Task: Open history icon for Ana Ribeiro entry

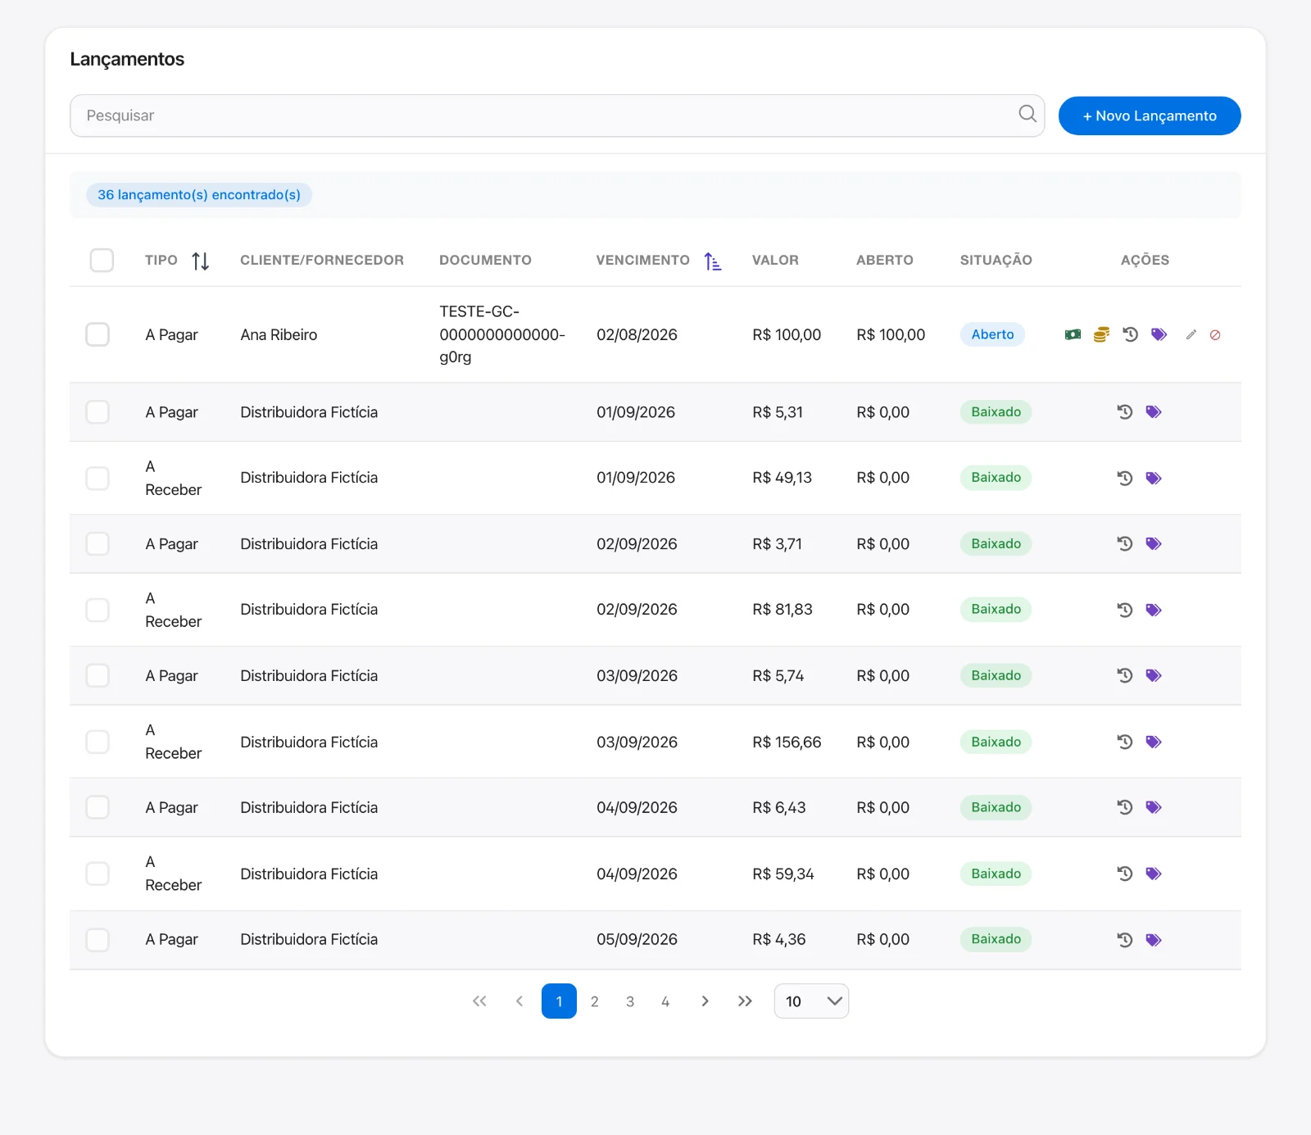Action: (1131, 334)
